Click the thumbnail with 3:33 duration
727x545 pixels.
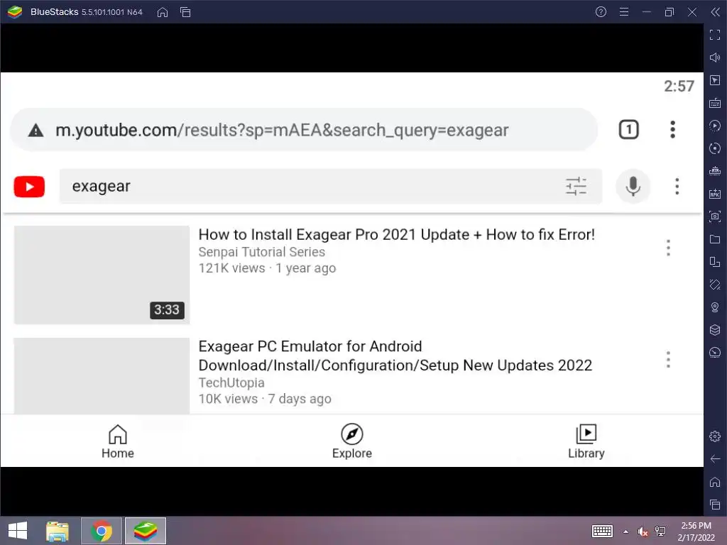tap(102, 275)
